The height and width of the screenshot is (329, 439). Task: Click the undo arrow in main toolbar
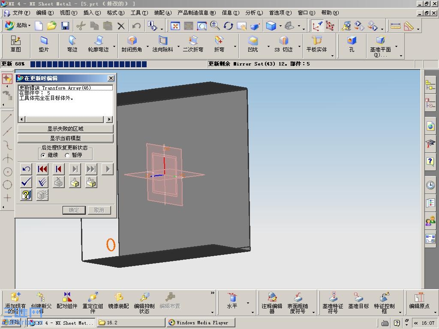coord(137,26)
